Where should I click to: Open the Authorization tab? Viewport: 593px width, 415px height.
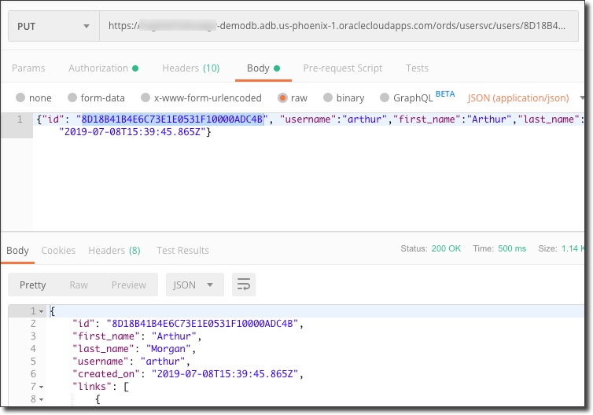(103, 68)
